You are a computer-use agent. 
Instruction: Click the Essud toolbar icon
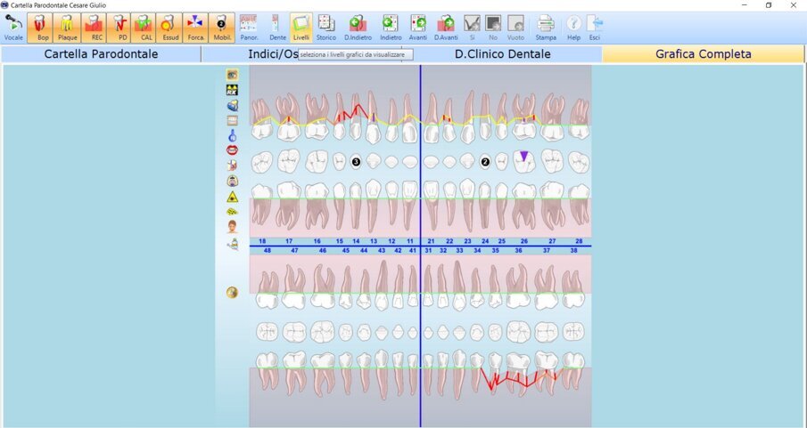point(170,27)
